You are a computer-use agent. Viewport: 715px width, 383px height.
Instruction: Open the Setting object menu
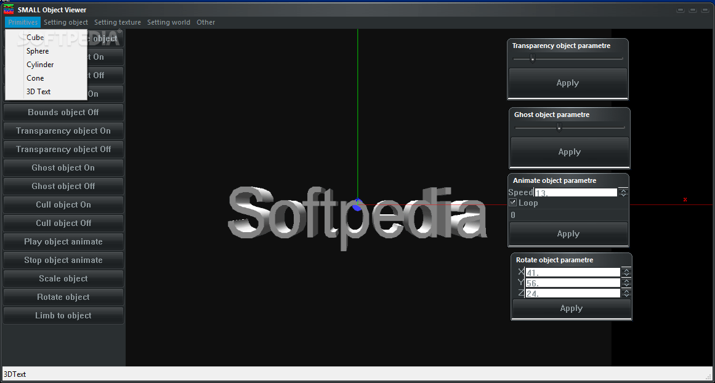click(x=66, y=22)
